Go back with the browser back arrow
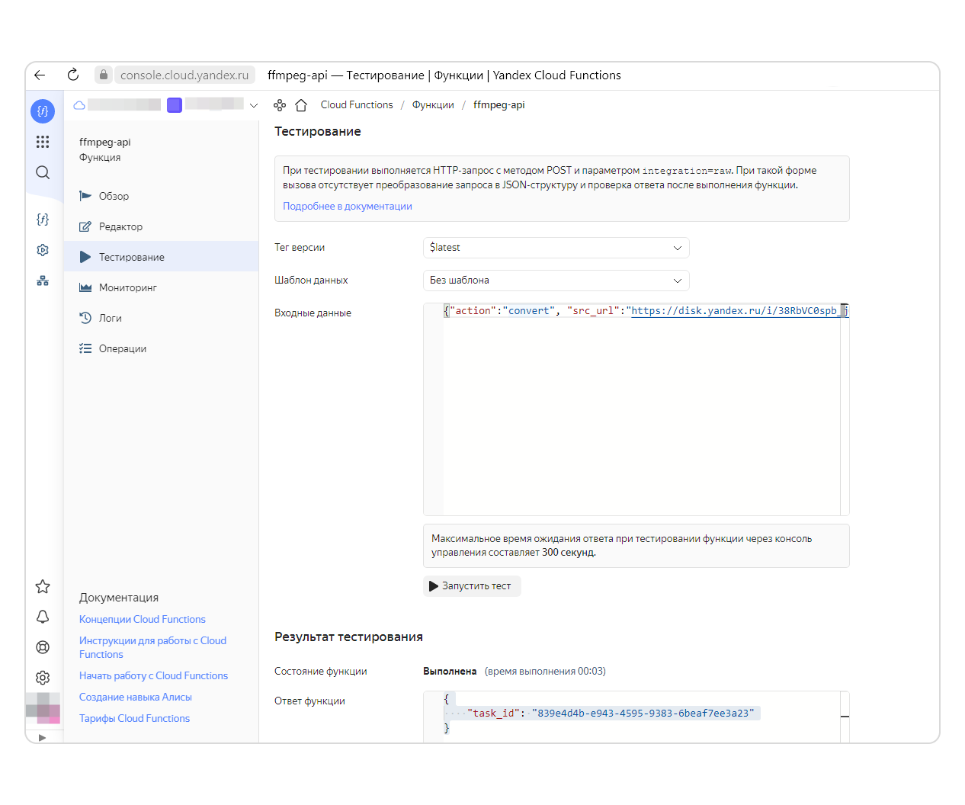Viewport: 965px width, 805px height. 40,75
